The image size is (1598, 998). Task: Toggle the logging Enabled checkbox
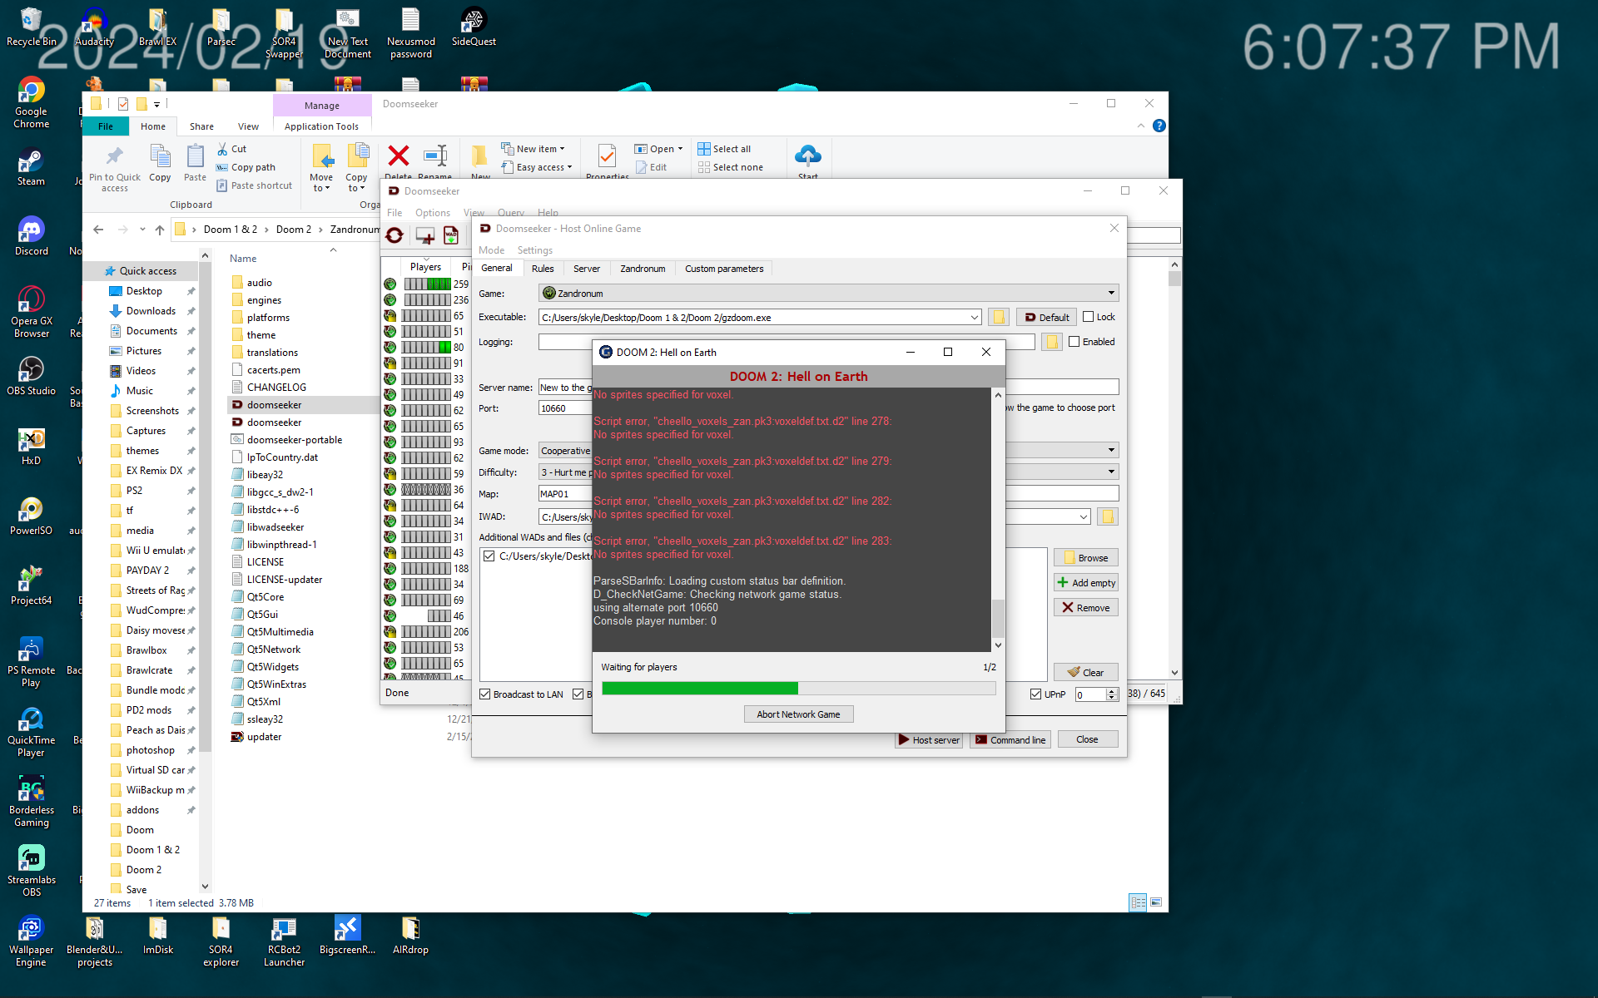[1074, 342]
